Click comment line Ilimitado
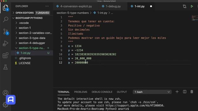This screenshot has width=198, height=111. [x=75, y=34]
